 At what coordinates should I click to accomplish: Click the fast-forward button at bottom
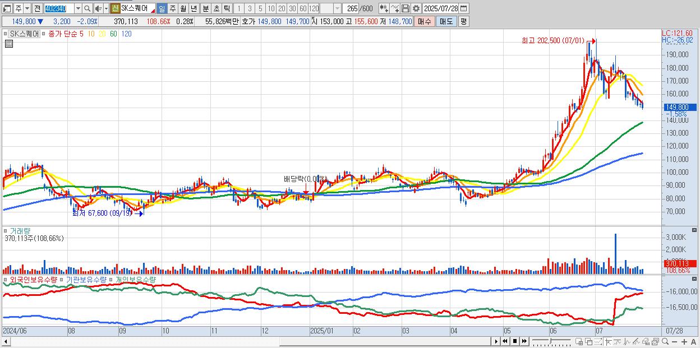click(524, 341)
